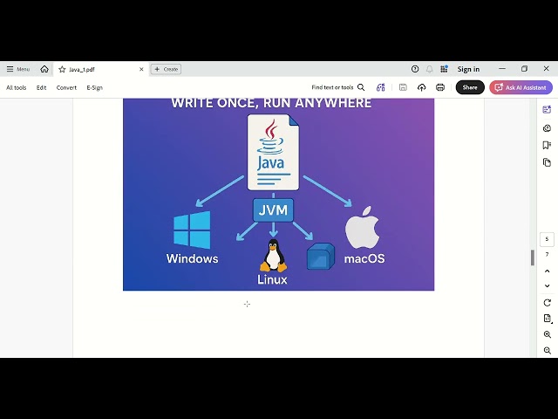Click the Java file icon in diagram

pyautogui.click(x=273, y=152)
